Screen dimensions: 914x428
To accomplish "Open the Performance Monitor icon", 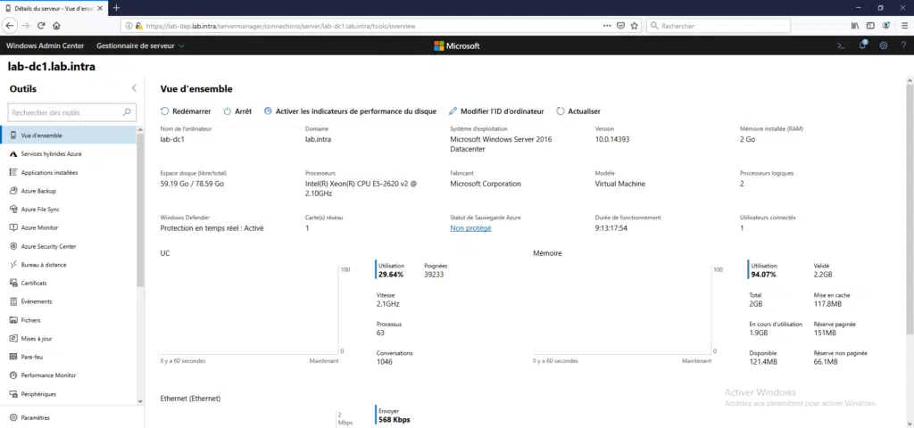I will coord(13,375).
